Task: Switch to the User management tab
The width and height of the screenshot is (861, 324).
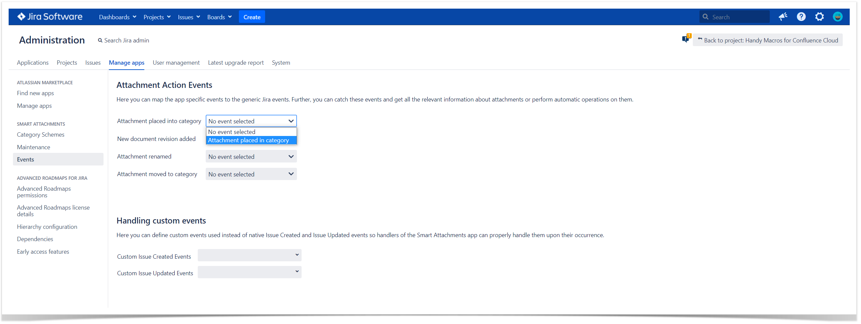Action: [176, 63]
